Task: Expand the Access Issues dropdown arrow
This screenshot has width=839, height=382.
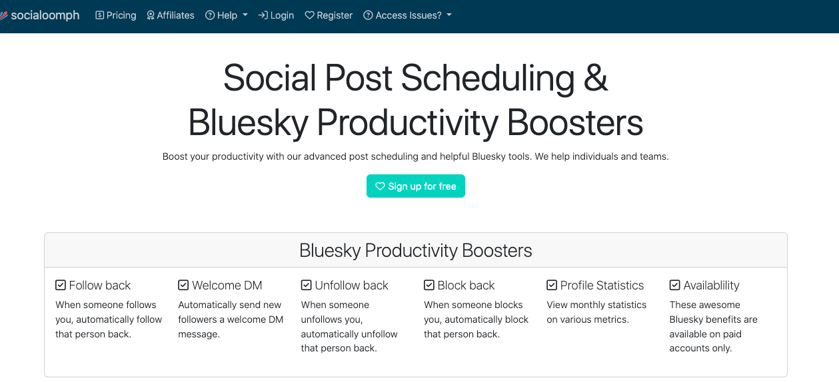Action: [x=449, y=15]
